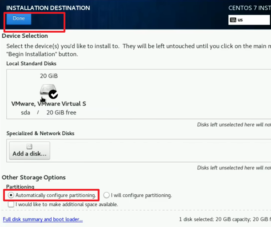Click the small disk icon inside Add a disk button
The image size is (271, 227).
[30, 147]
